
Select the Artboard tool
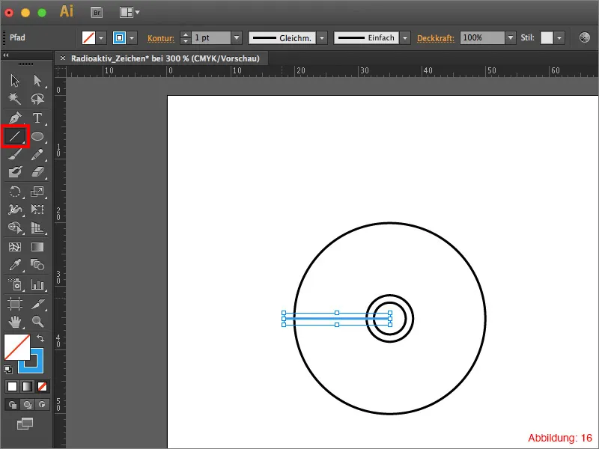(15, 304)
